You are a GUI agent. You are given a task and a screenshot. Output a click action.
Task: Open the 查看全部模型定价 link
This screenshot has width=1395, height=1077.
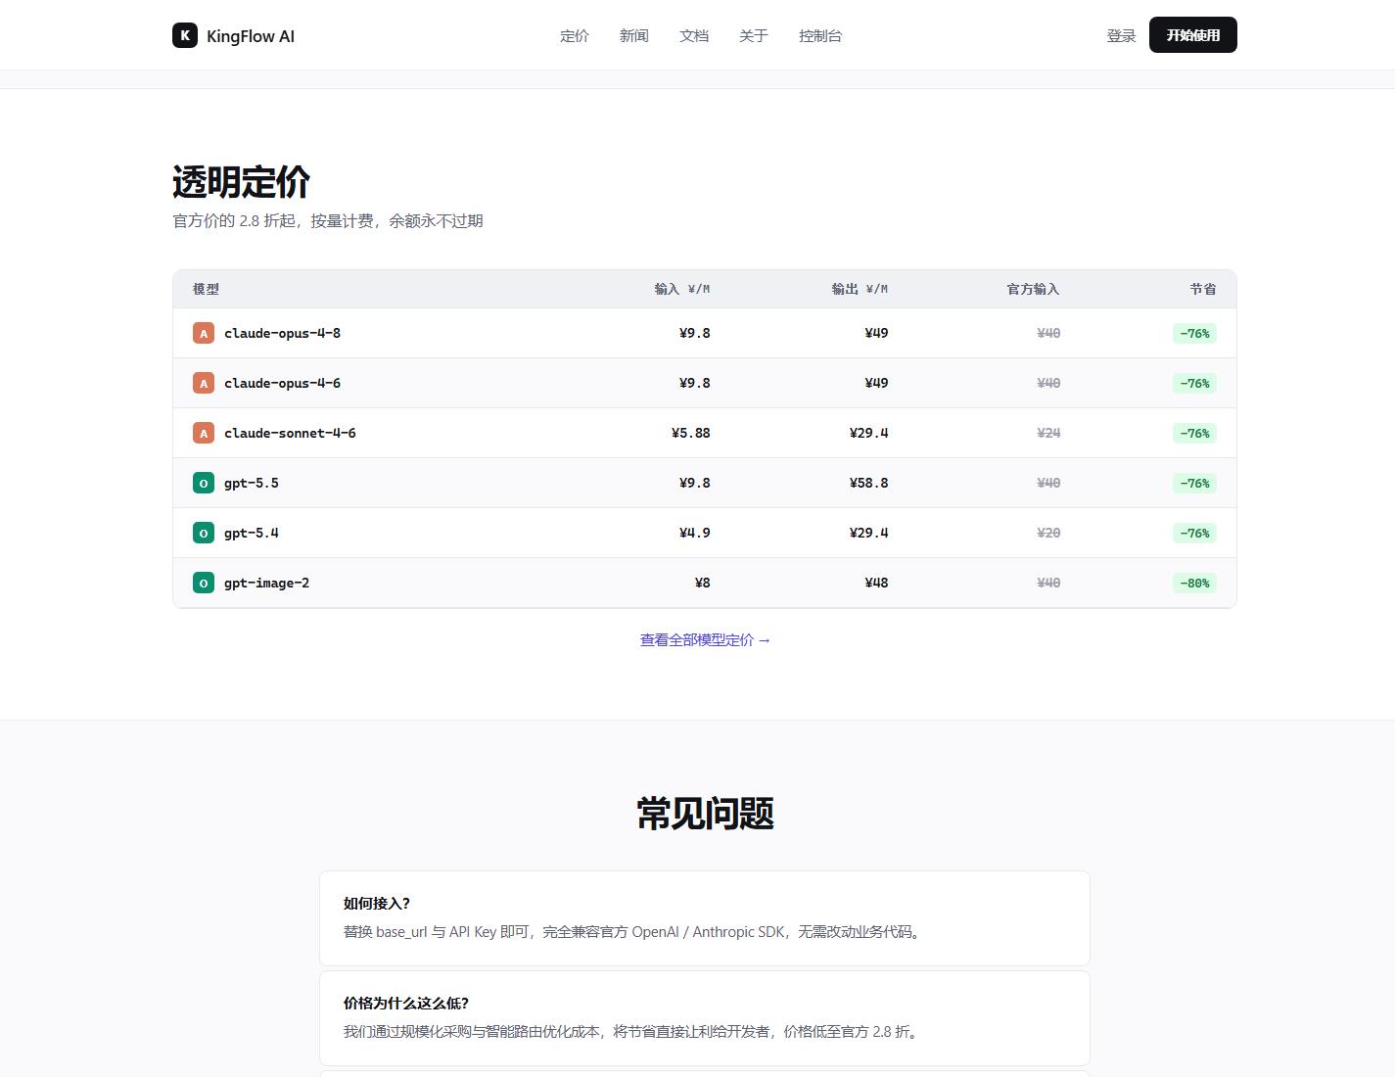click(705, 639)
